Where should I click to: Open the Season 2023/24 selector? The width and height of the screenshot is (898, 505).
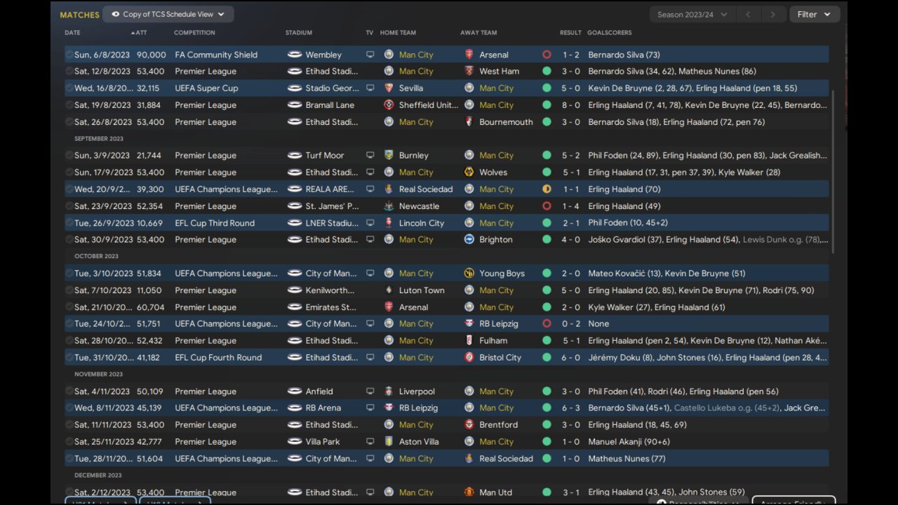click(692, 14)
